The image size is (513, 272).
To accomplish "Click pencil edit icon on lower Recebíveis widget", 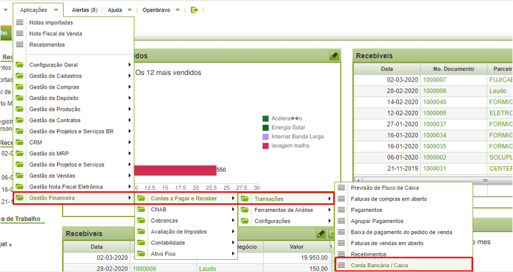I will [321, 234].
